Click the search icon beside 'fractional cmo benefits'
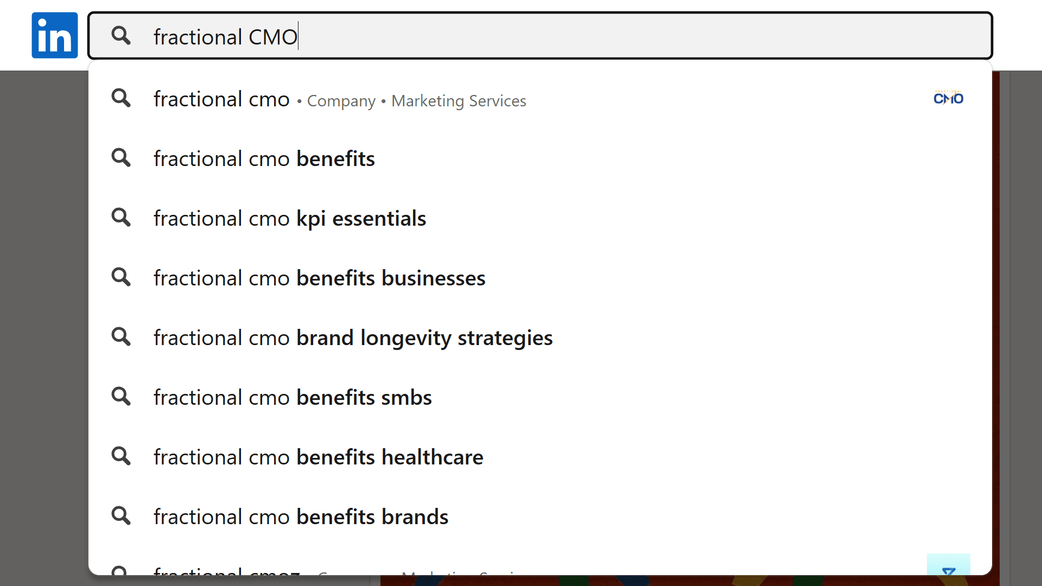This screenshot has width=1042, height=586. point(121,158)
